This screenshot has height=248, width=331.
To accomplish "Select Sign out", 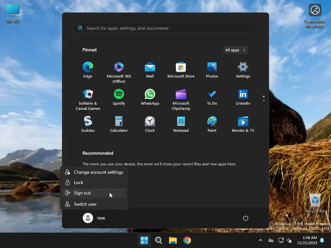I will point(94,193).
